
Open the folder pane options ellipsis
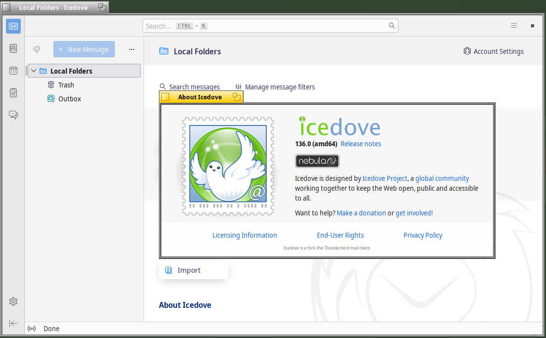132,49
